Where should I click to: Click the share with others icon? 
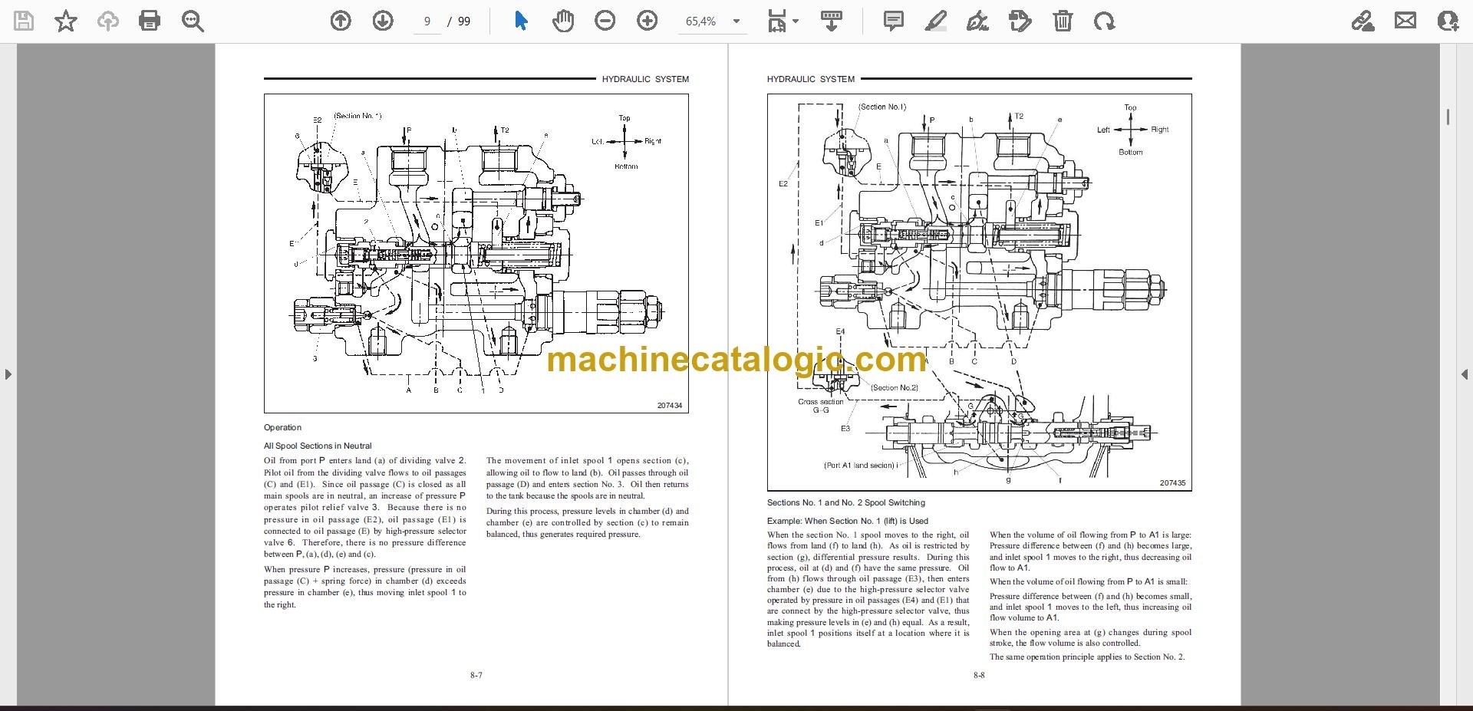1448,21
